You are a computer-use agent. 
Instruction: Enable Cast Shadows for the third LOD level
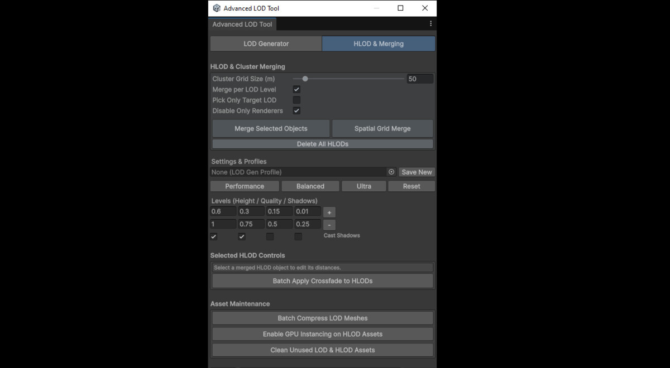(x=270, y=236)
